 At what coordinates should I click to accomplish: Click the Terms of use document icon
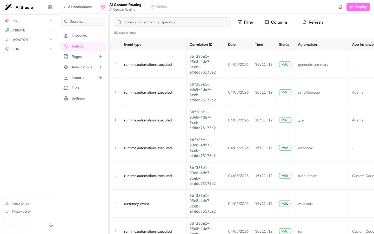[7, 204]
